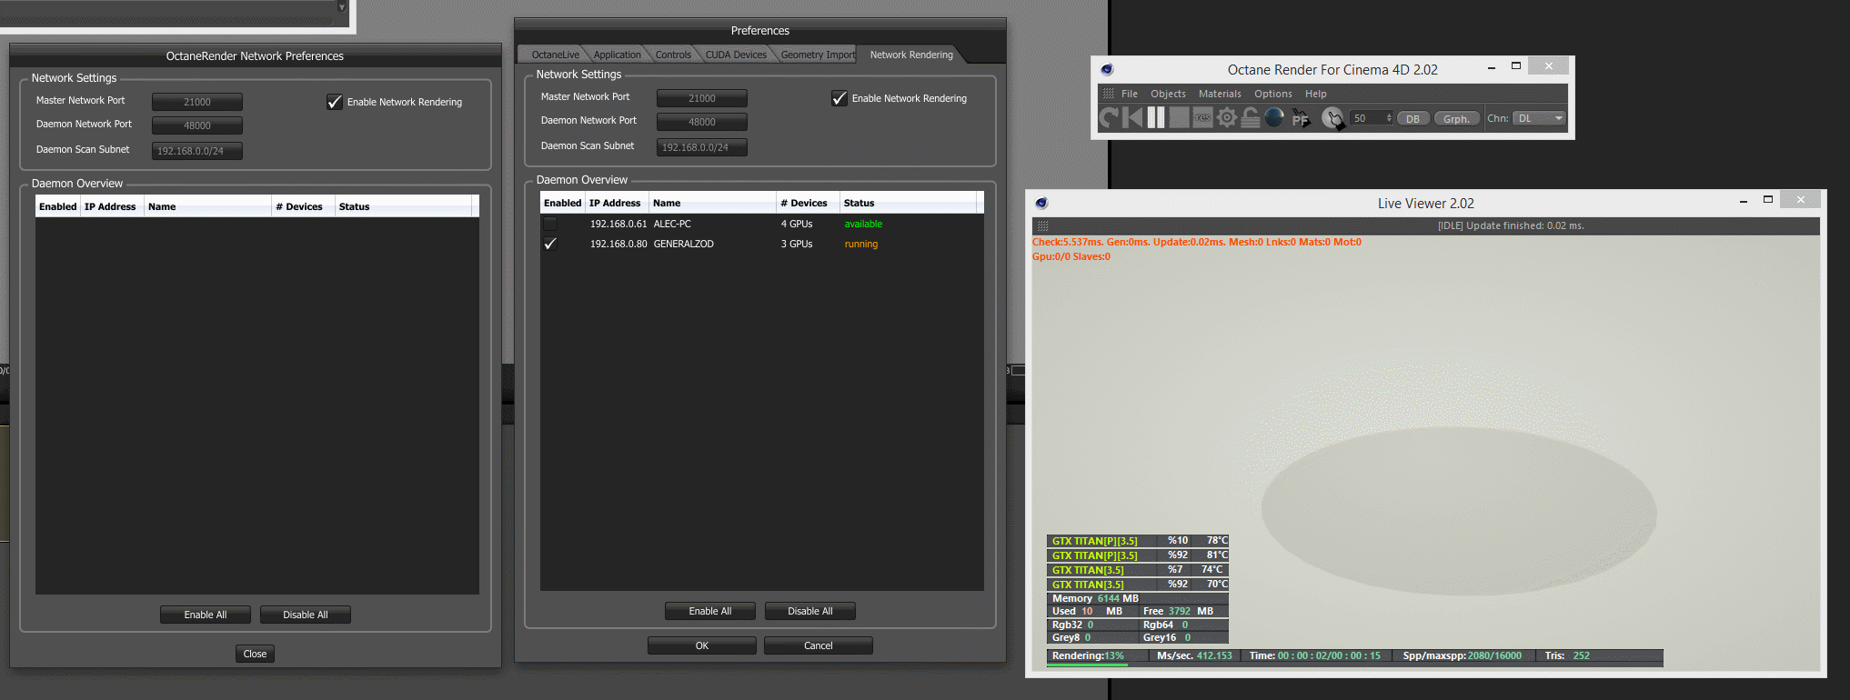Click Daemon Scan Subnet field in Preferences

(702, 147)
